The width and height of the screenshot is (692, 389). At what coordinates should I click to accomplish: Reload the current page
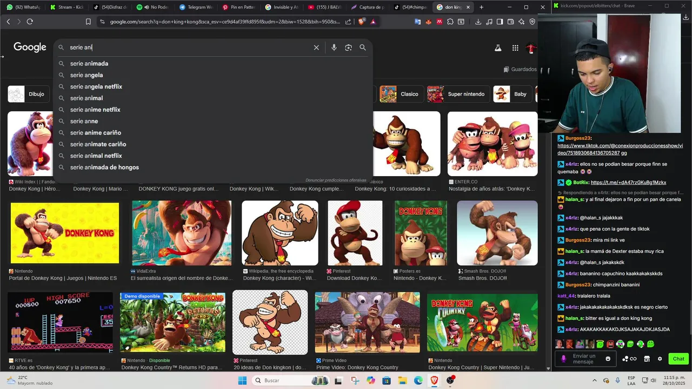tap(30, 22)
